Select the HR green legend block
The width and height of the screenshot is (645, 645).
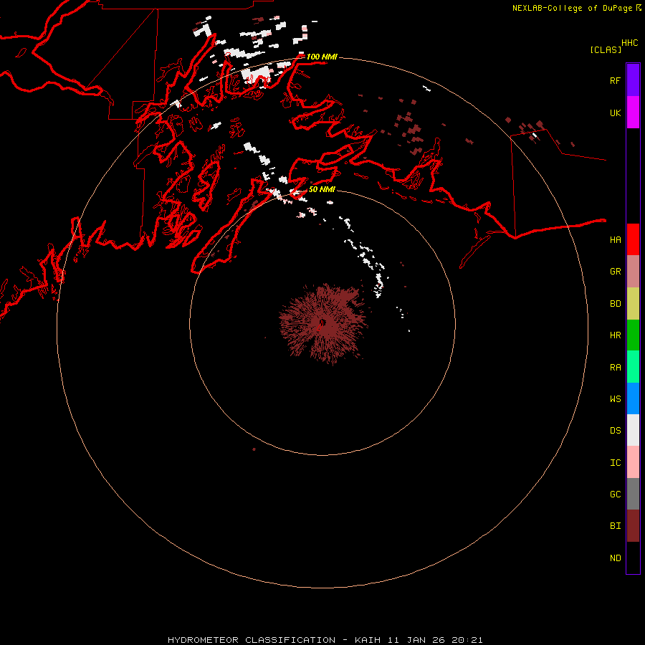point(633,335)
